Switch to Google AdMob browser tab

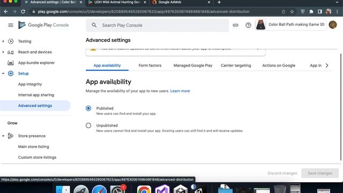pyautogui.click(x=181, y=2)
